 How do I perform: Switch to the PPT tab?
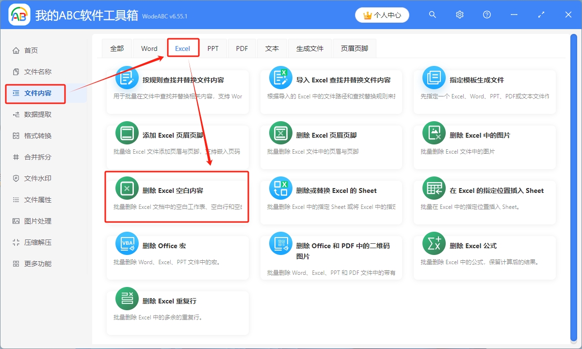click(213, 48)
